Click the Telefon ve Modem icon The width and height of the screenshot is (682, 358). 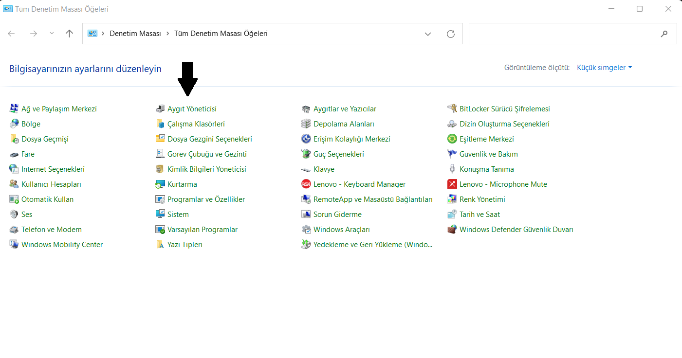[14, 230]
